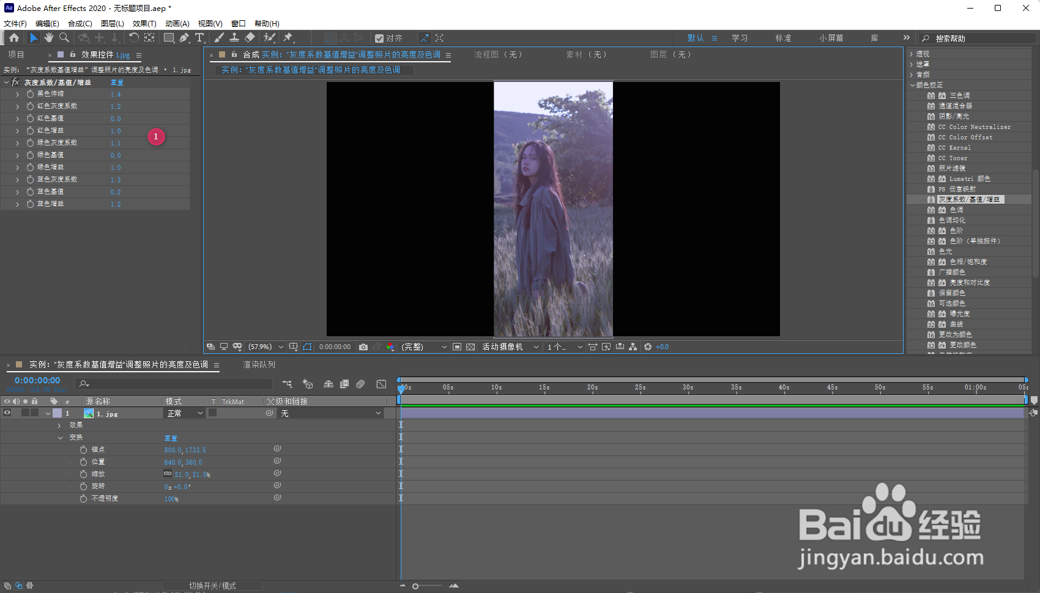
Task: Click the draft 3D icon in timeline
Action: 308,384
